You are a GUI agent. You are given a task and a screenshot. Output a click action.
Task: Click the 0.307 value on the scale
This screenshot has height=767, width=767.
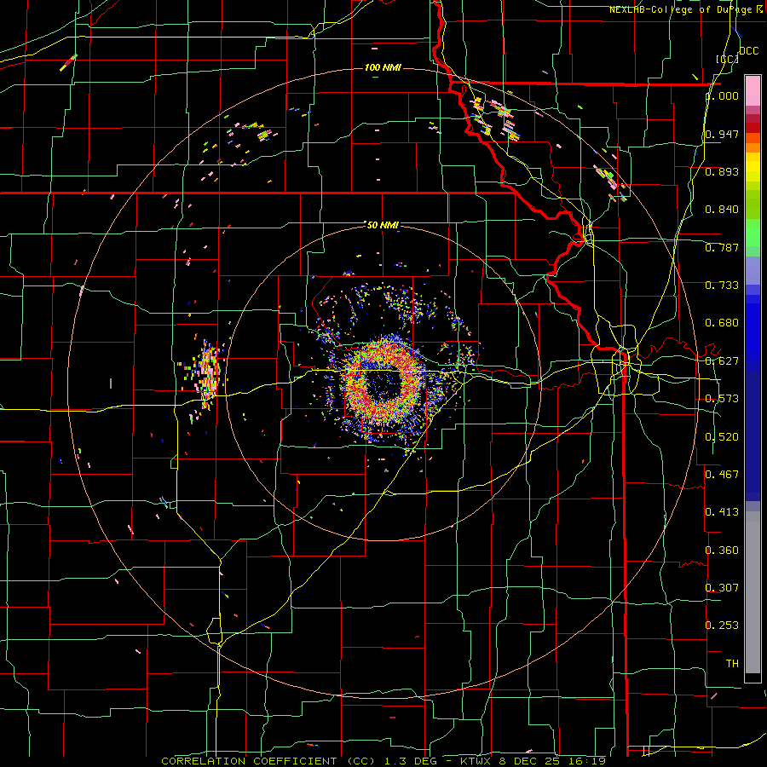pyautogui.click(x=722, y=587)
